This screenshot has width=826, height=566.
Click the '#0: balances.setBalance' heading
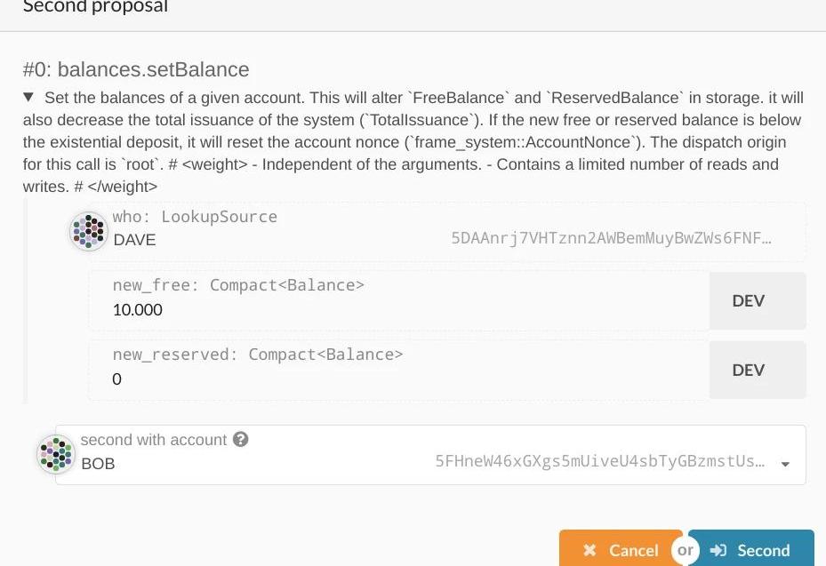tap(136, 69)
